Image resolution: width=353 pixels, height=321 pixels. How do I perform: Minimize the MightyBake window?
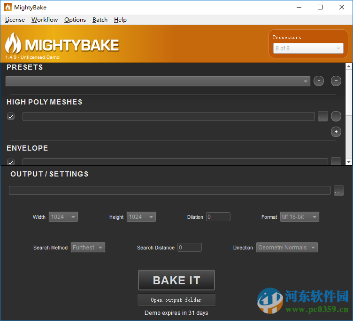point(299,7)
